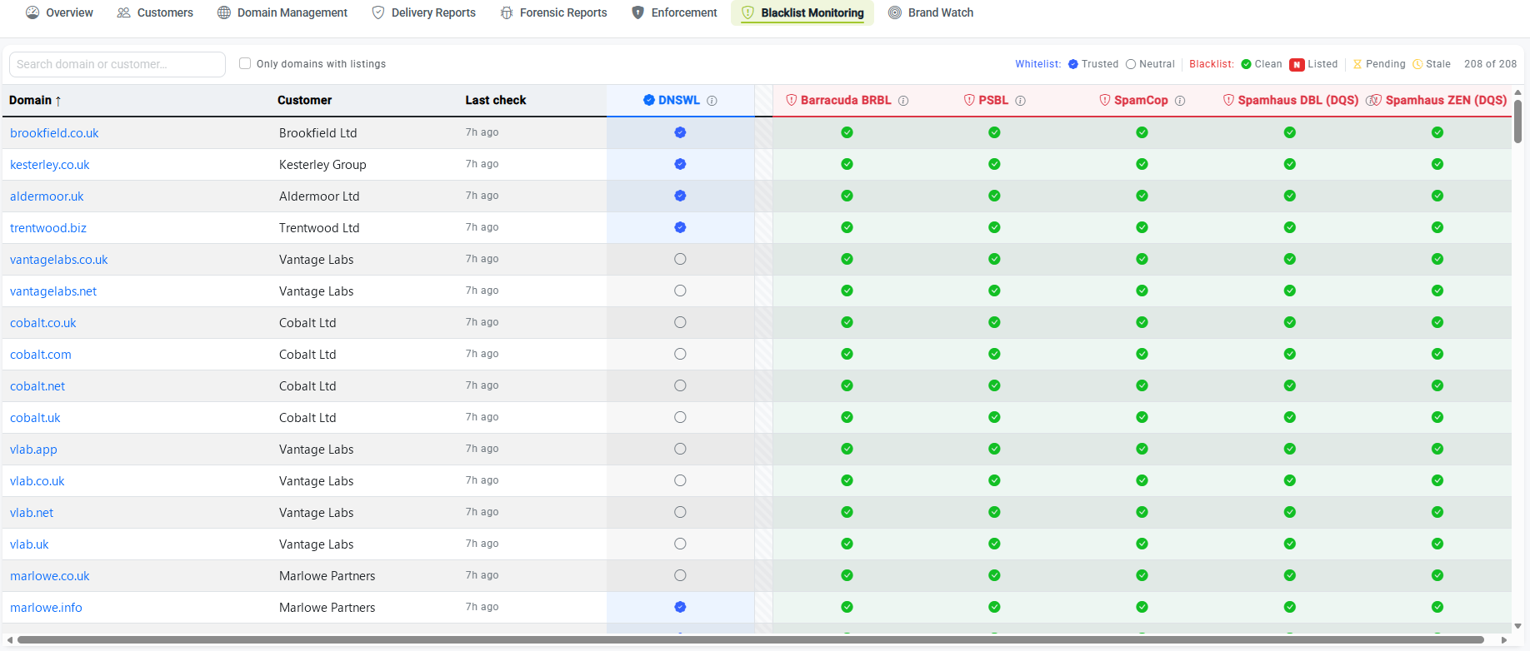Viewport: 1530px width, 651px height.
Task: Click cobalt.uk Spamhaus ZEN clean checkmark
Action: pyautogui.click(x=1437, y=417)
